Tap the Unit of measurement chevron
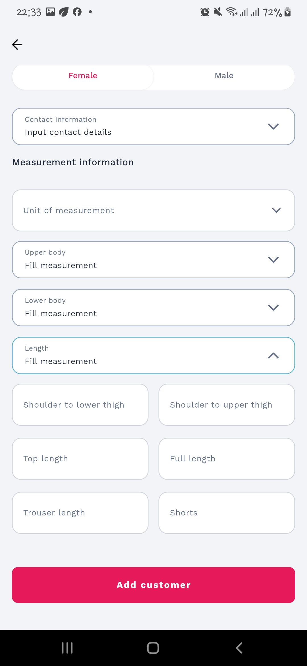This screenshot has width=307, height=666. [x=276, y=210]
